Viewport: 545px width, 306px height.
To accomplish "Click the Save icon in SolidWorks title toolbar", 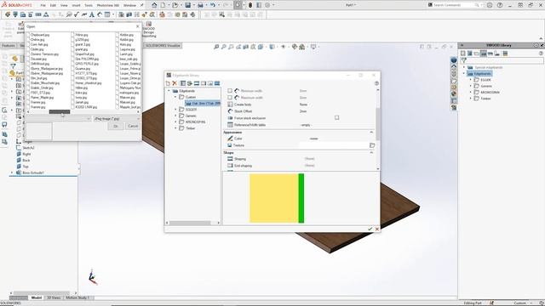I will click(x=187, y=5).
